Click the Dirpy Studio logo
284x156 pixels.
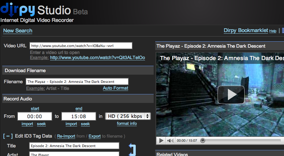(x=44, y=10)
